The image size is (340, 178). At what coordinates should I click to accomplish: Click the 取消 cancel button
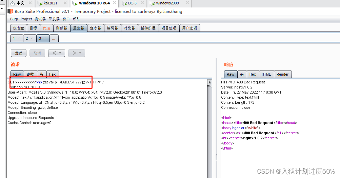37,53
